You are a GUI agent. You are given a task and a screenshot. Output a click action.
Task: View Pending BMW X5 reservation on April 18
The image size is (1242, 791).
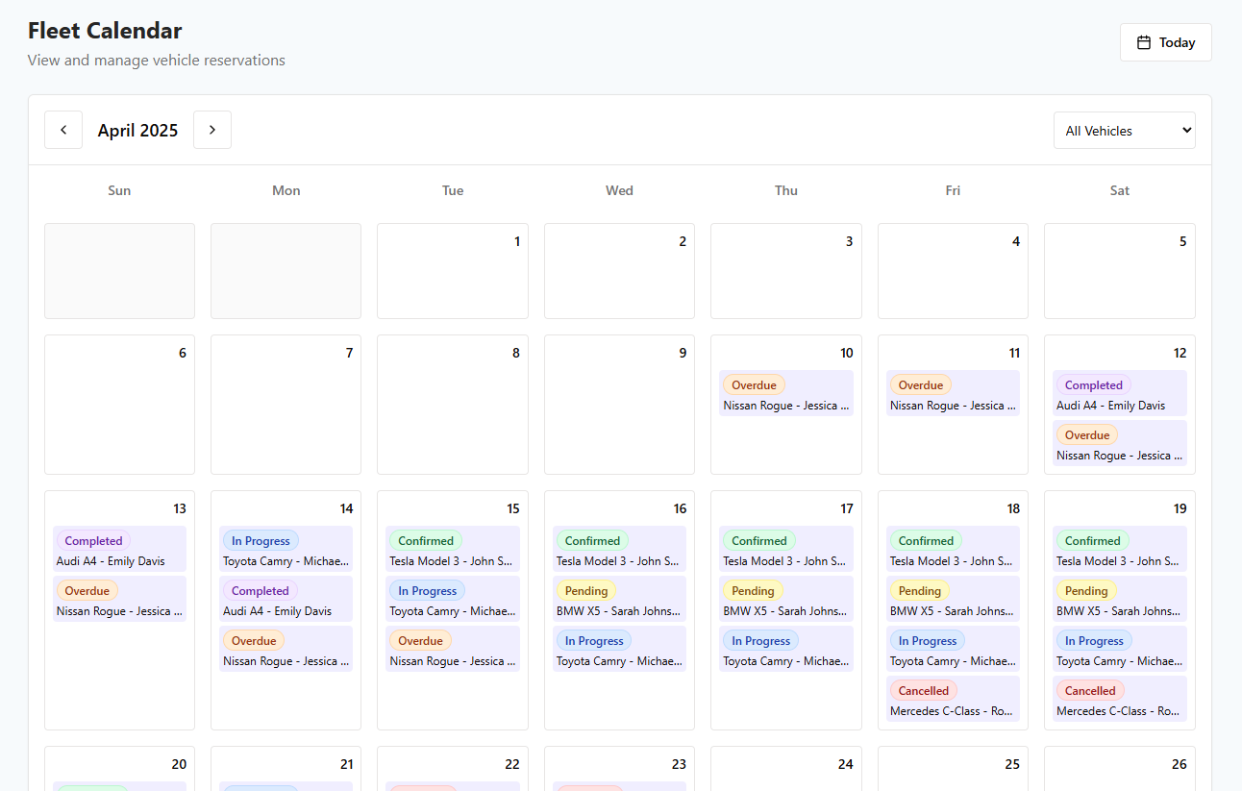[x=953, y=601]
